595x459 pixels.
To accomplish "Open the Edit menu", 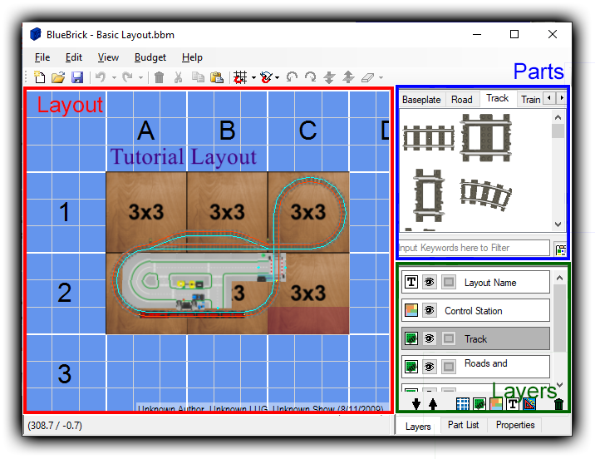I will [x=74, y=57].
